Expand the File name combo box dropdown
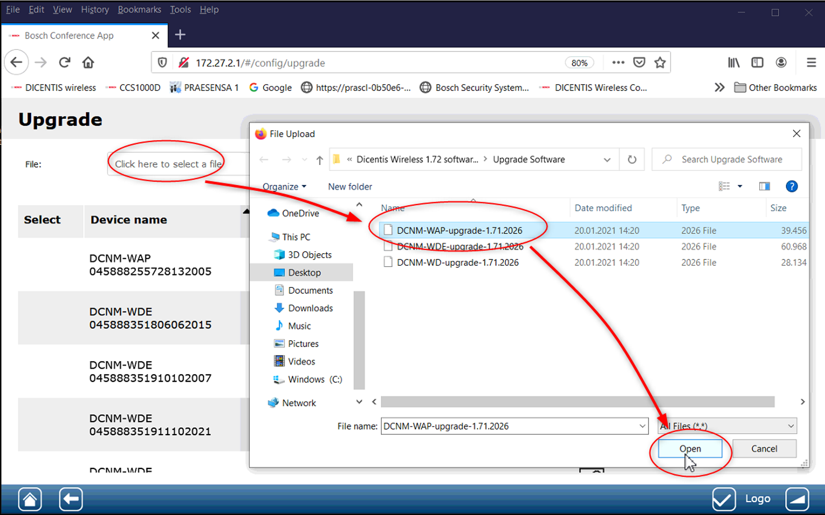 coord(642,426)
